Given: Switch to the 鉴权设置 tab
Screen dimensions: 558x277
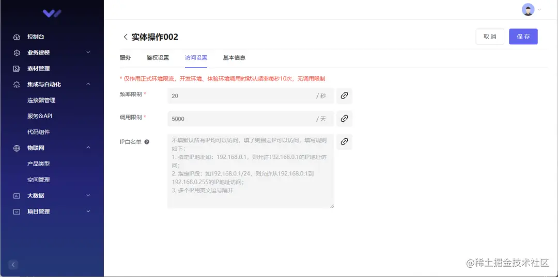Looking at the screenshot, I should click(x=158, y=58).
